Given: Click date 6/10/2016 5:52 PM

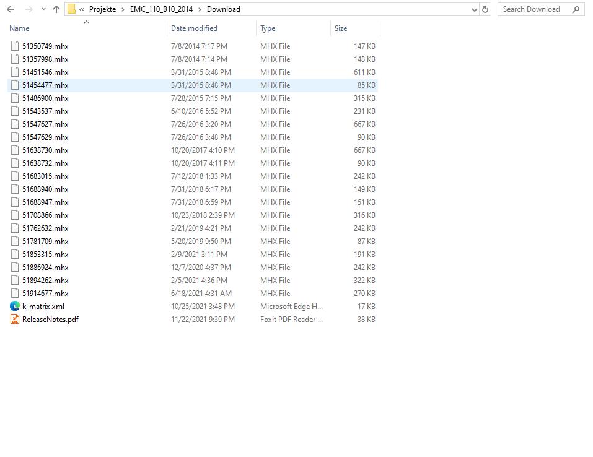Looking at the screenshot, I should 201,111.
